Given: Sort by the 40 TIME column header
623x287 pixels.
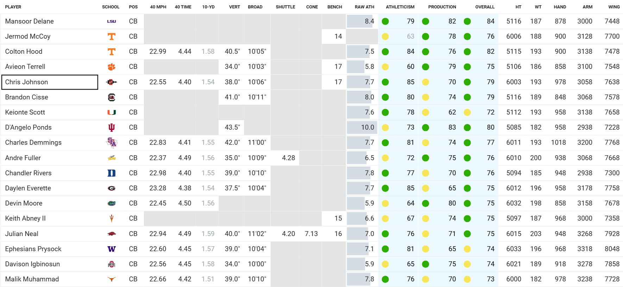Looking at the screenshot, I should pos(183,7).
